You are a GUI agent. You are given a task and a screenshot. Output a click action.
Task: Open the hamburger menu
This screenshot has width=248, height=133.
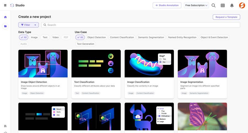point(5,5)
